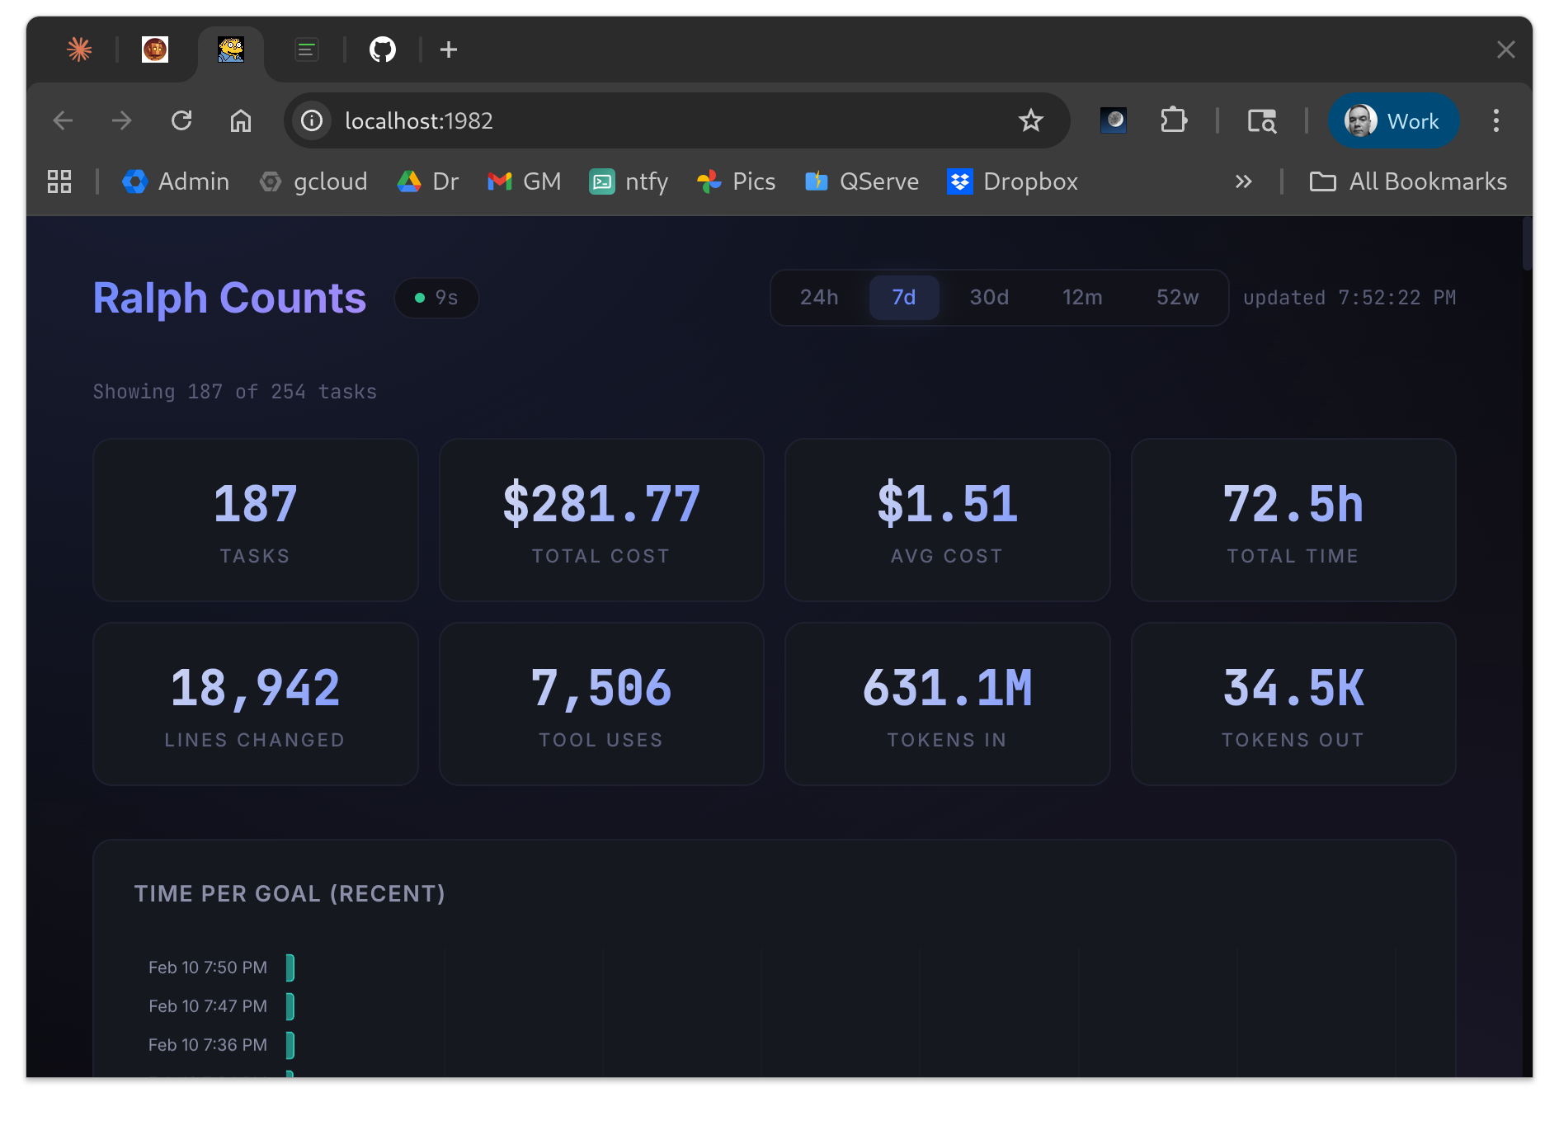Open the three-dot browser menu
This screenshot has height=1130, width=1559.
tap(1495, 120)
